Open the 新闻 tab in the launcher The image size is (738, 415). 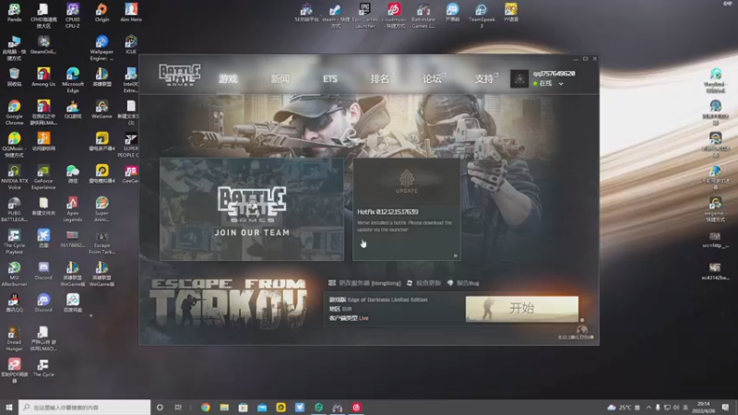tap(280, 78)
